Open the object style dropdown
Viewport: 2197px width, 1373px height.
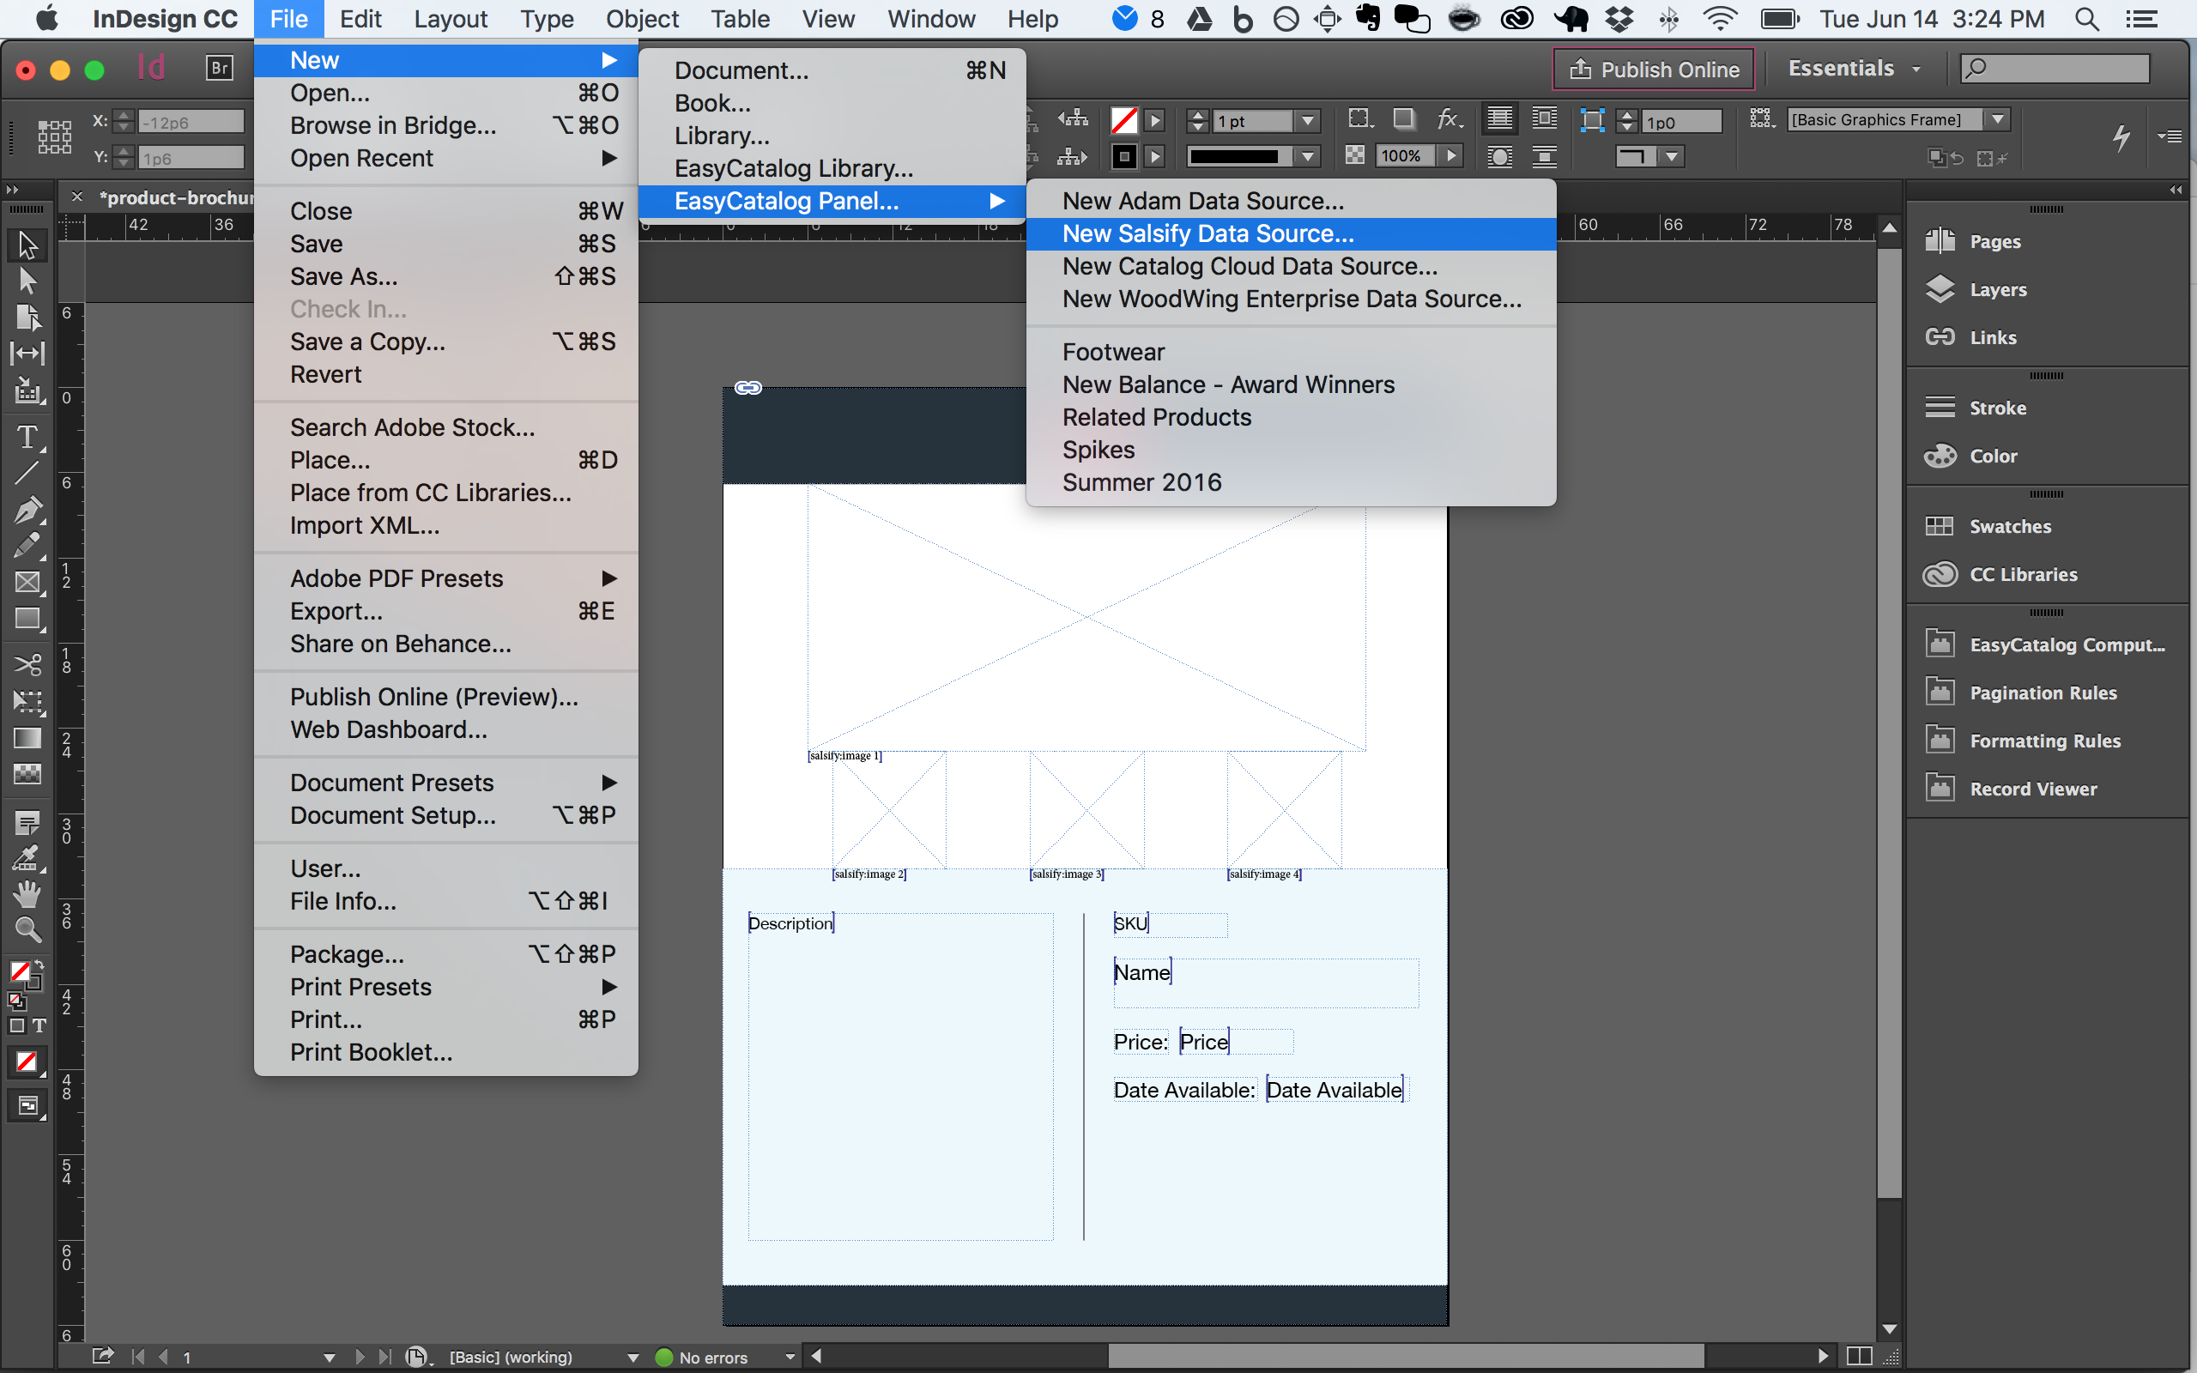1997,120
